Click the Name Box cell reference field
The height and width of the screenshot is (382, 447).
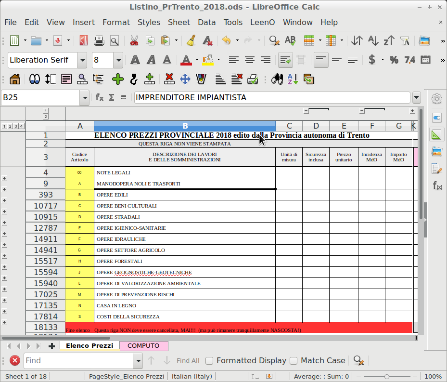coord(41,98)
